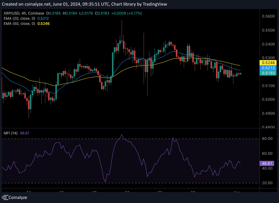The width and height of the screenshot is (279, 203).
Task: Click the 0.5000 price axis label
Action: 267,100
